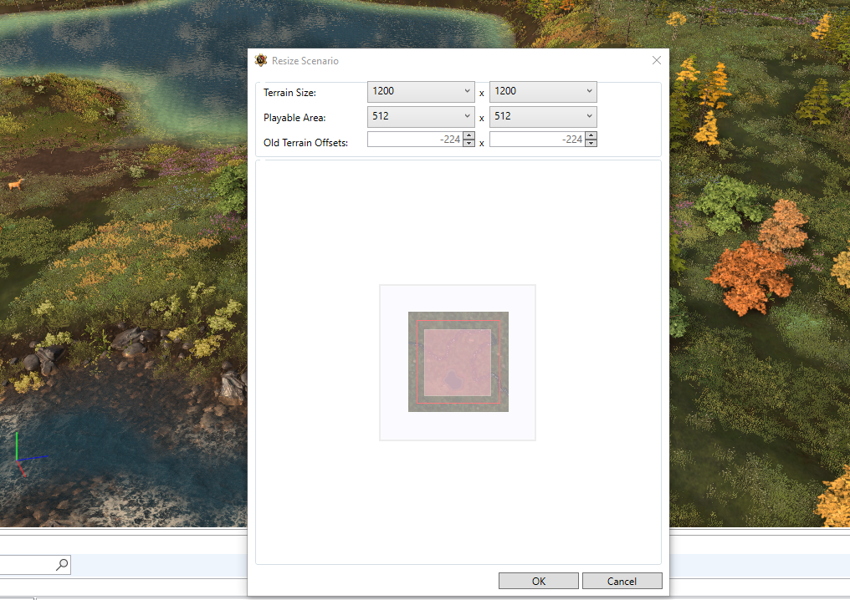Click the first Old Terrain Offsets field
The image size is (850, 600).
(x=415, y=140)
